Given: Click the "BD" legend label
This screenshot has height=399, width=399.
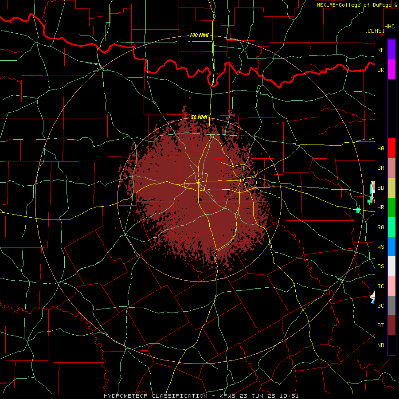Looking at the screenshot, I should (x=380, y=188).
